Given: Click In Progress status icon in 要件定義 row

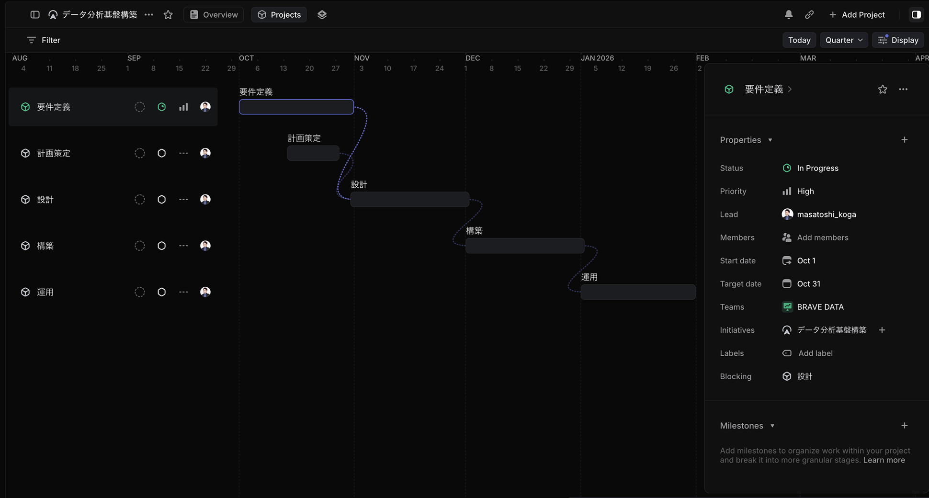Looking at the screenshot, I should (x=162, y=107).
